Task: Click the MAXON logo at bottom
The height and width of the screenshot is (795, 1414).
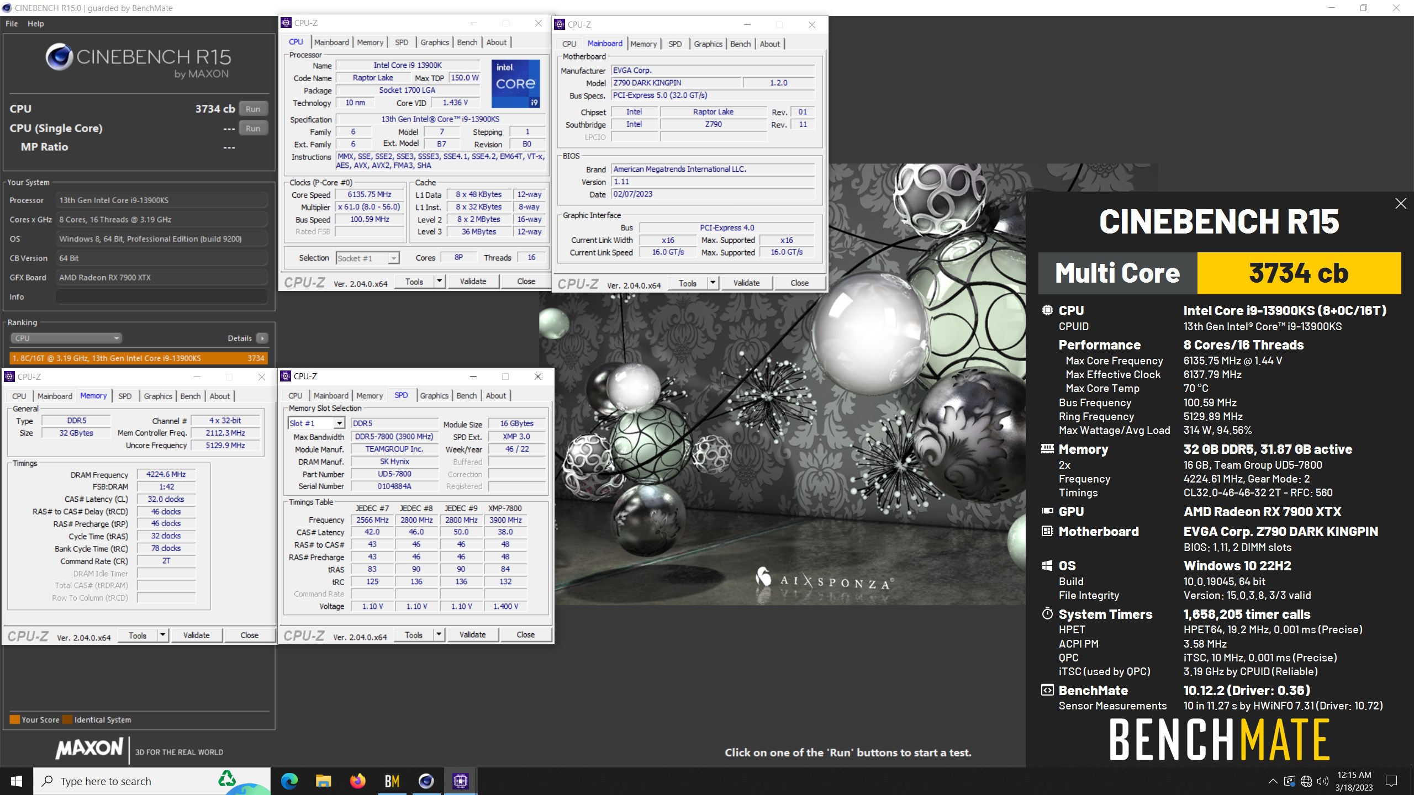Action: (89, 749)
